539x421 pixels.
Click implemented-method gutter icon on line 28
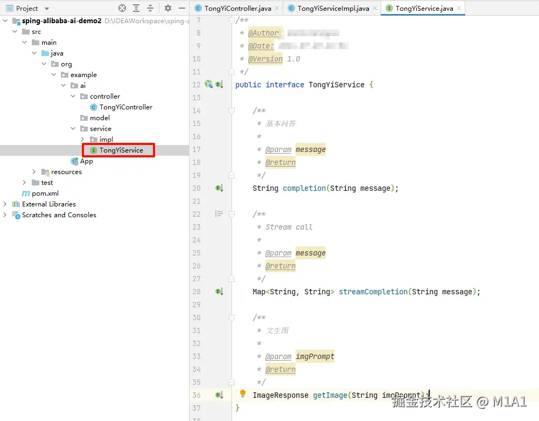219,292
